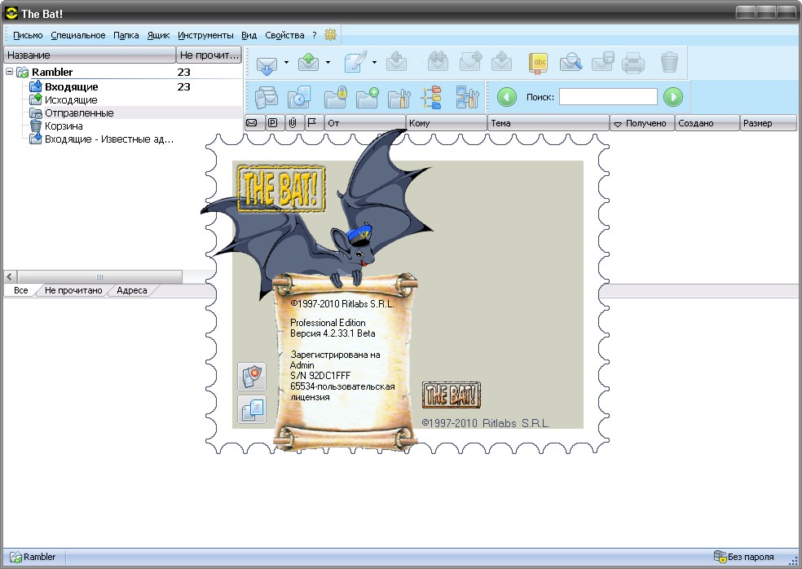Click the folder tree horizontal scrollbar thumb
The width and height of the screenshot is (802, 569).
[99, 277]
